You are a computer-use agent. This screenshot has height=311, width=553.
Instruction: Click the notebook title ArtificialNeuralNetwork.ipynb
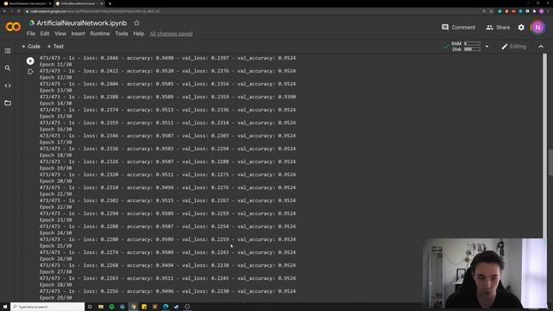point(81,23)
